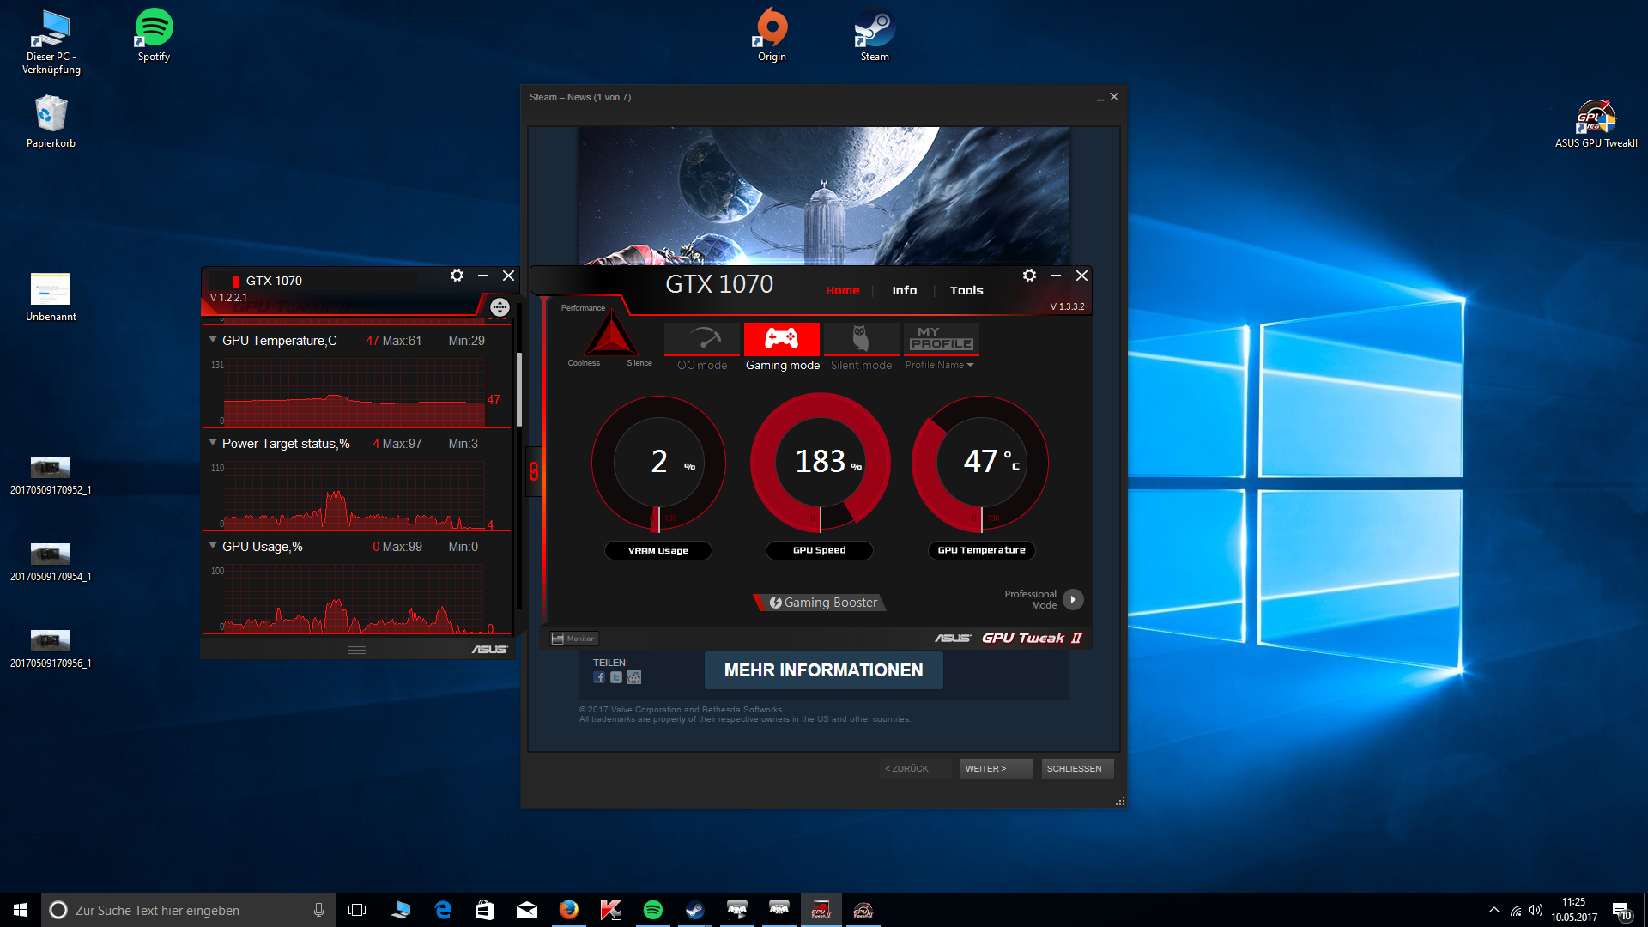Click the Gaming Booster button
Viewport: 1648px width, 927px height.
click(x=821, y=603)
